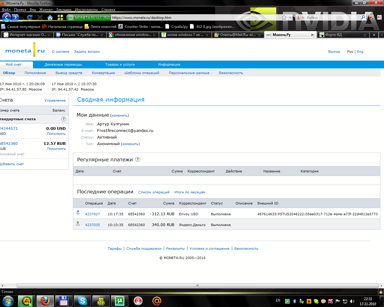Click the Yandex search input field
Image resolution: width=384 pixels, height=307 pixels.
coord(333,17)
